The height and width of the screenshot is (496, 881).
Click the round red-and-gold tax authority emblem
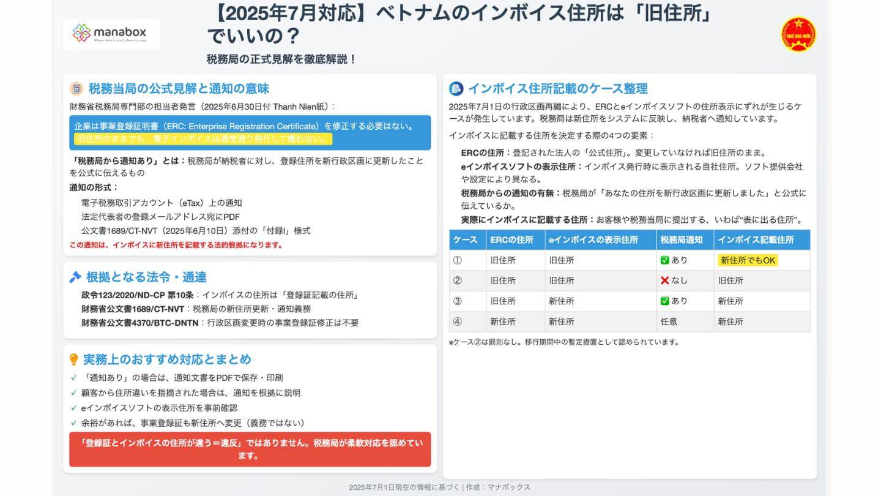[x=798, y=34]
